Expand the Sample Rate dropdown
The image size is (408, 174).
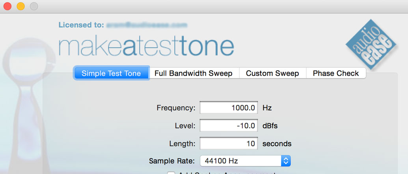(x=245, y=161)
